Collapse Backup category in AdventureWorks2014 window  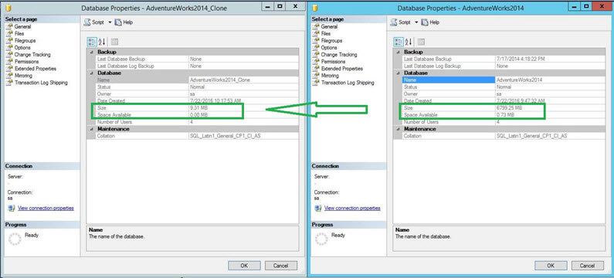(x=399, y=52)
